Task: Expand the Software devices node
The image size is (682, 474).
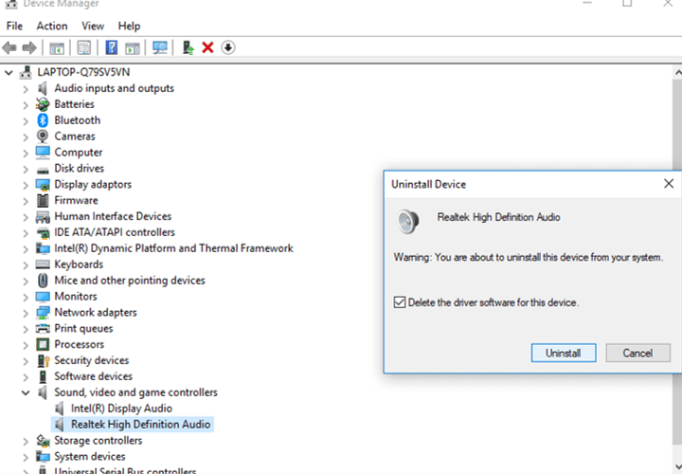Action: click(x=26, y=377)
